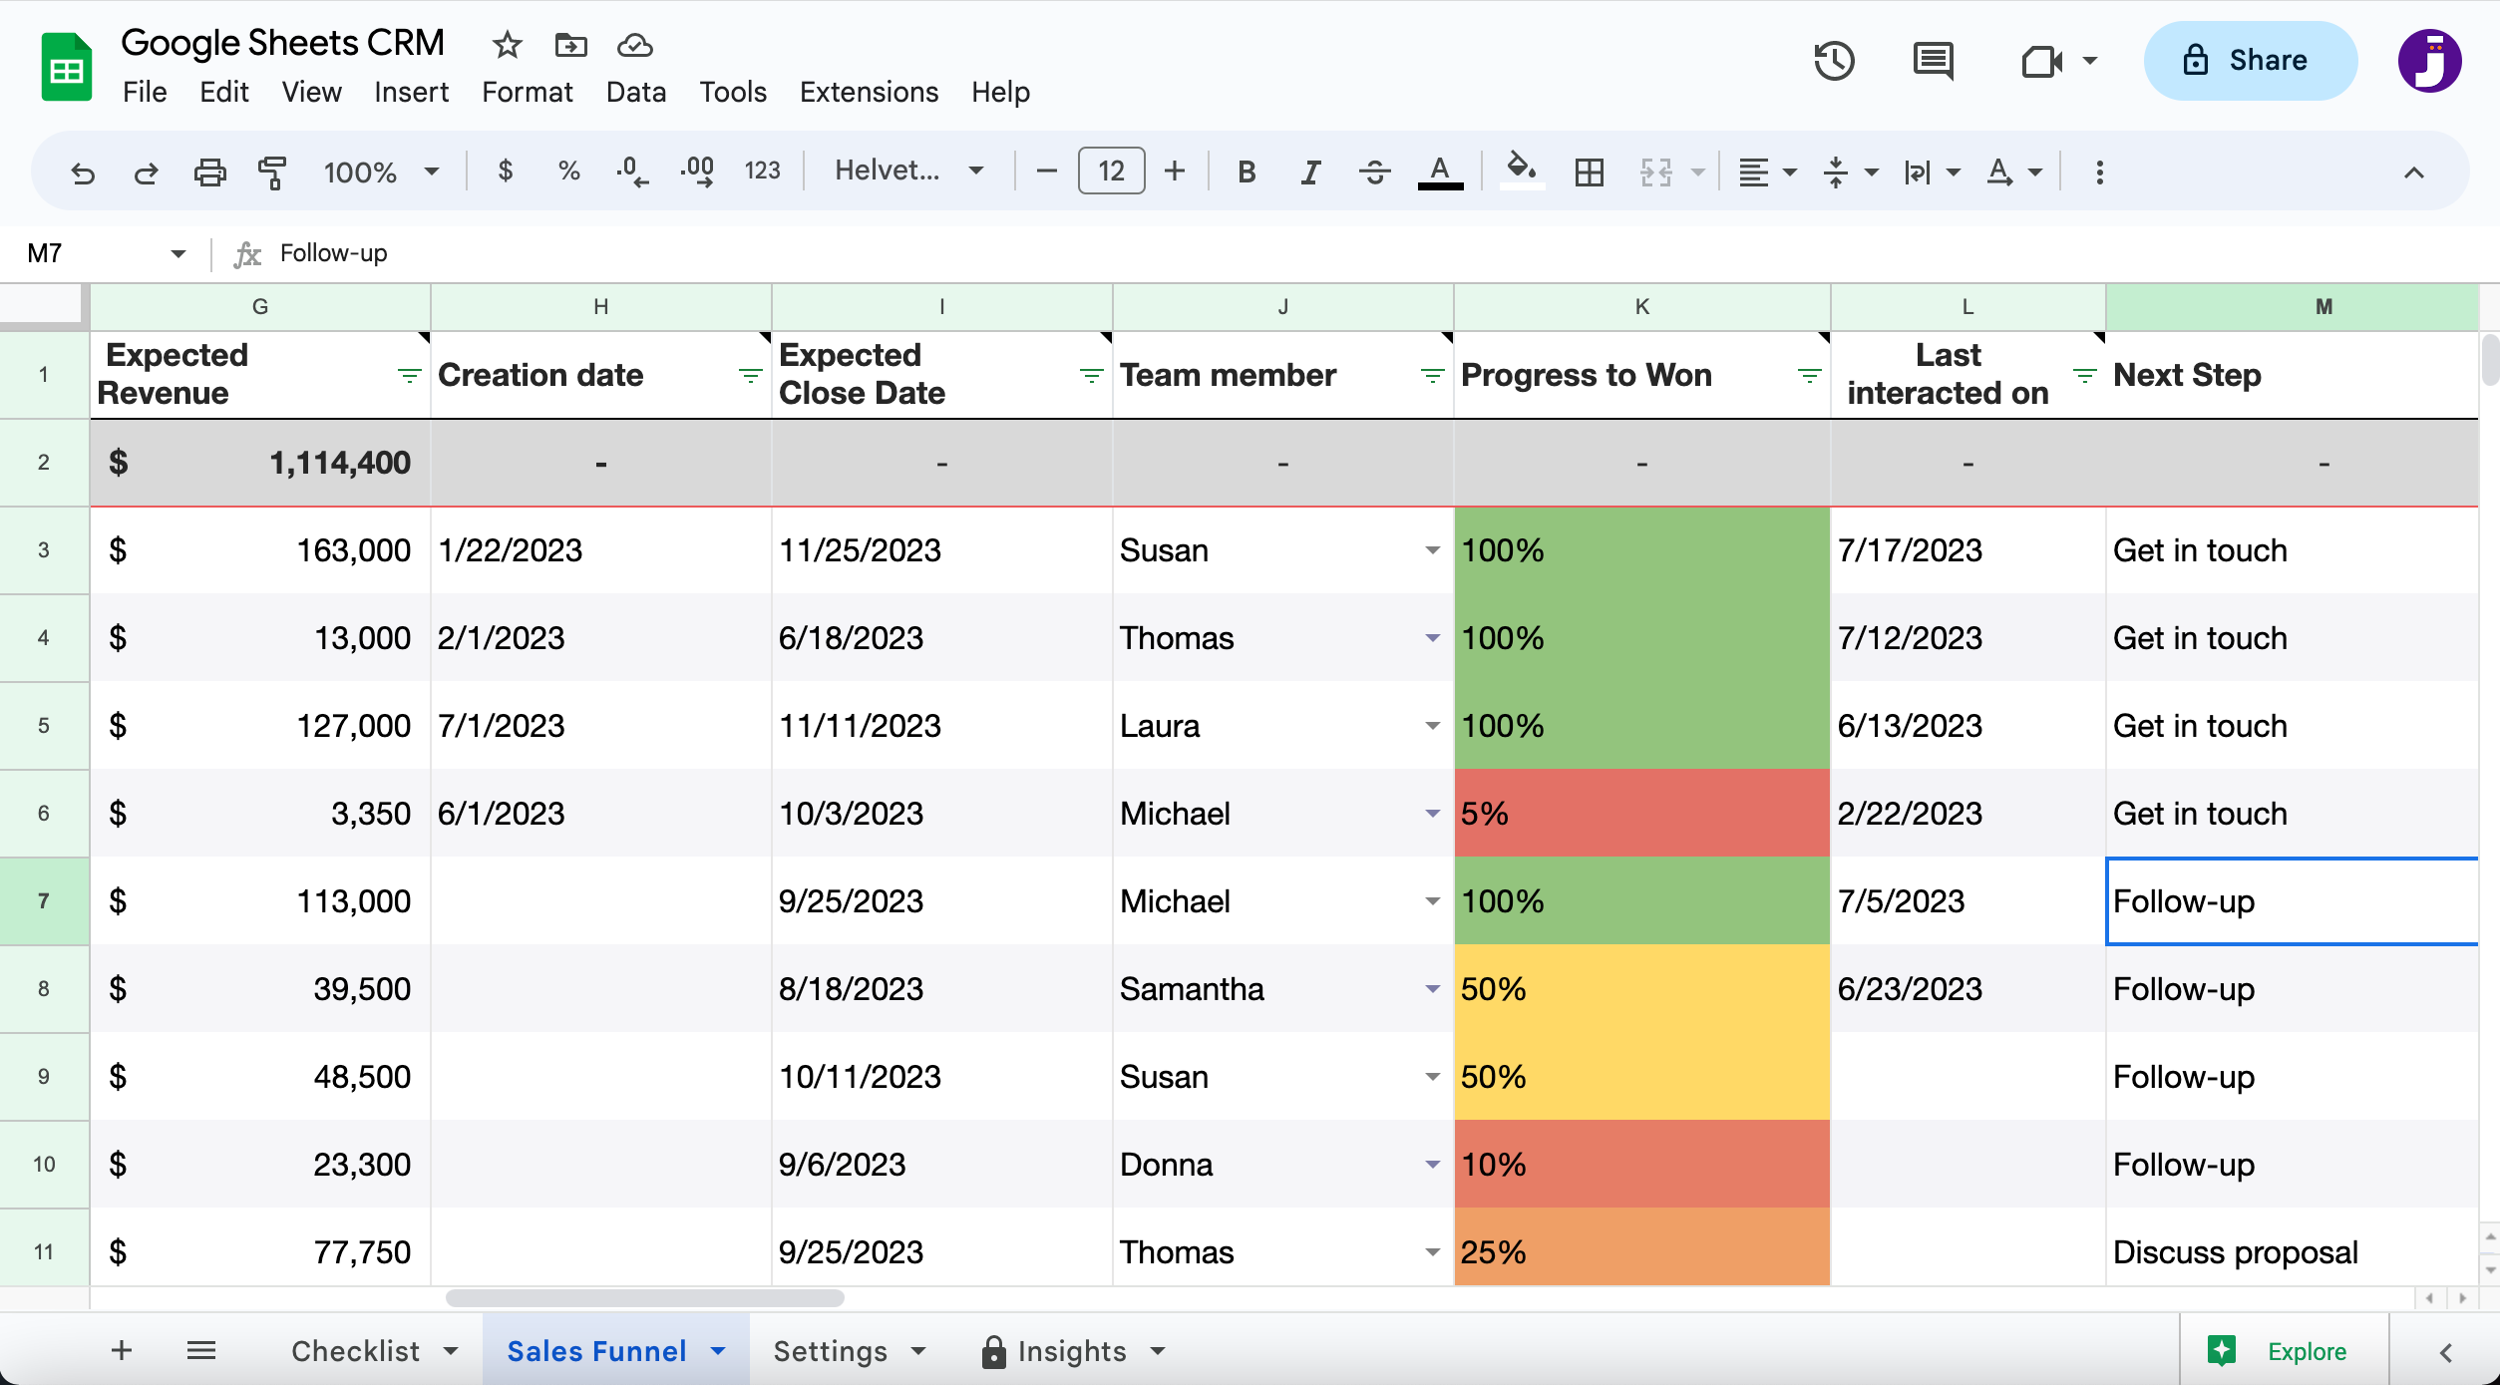
Task: Star the Google Sheets CRM document
Action: point(507,45)
